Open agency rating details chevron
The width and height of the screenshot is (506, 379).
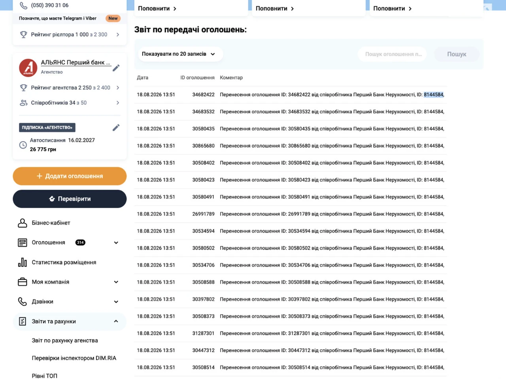click(x=118, y=88)
